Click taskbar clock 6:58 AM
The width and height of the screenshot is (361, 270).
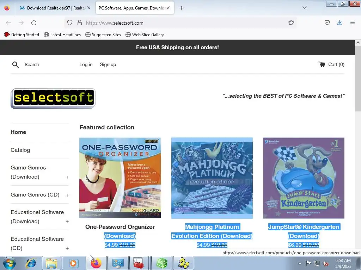pyautogui.click(x=343, y=263)
